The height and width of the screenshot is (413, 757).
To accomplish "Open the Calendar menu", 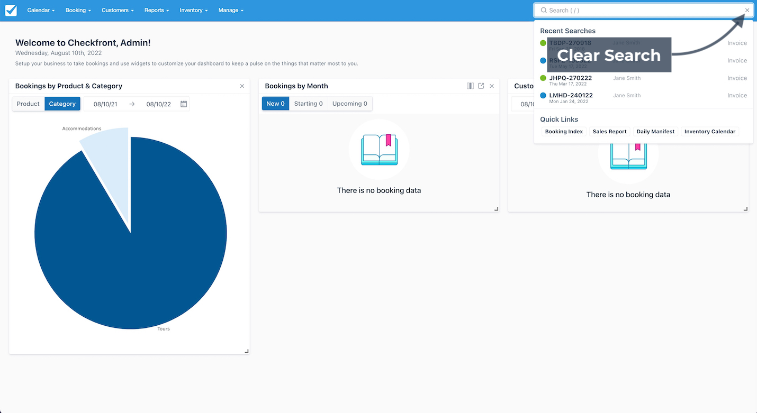I will point(41,10).
